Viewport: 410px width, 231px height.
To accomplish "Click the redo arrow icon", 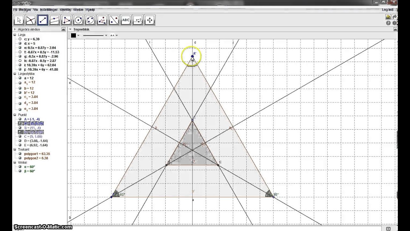I will [x=395, y=17].
